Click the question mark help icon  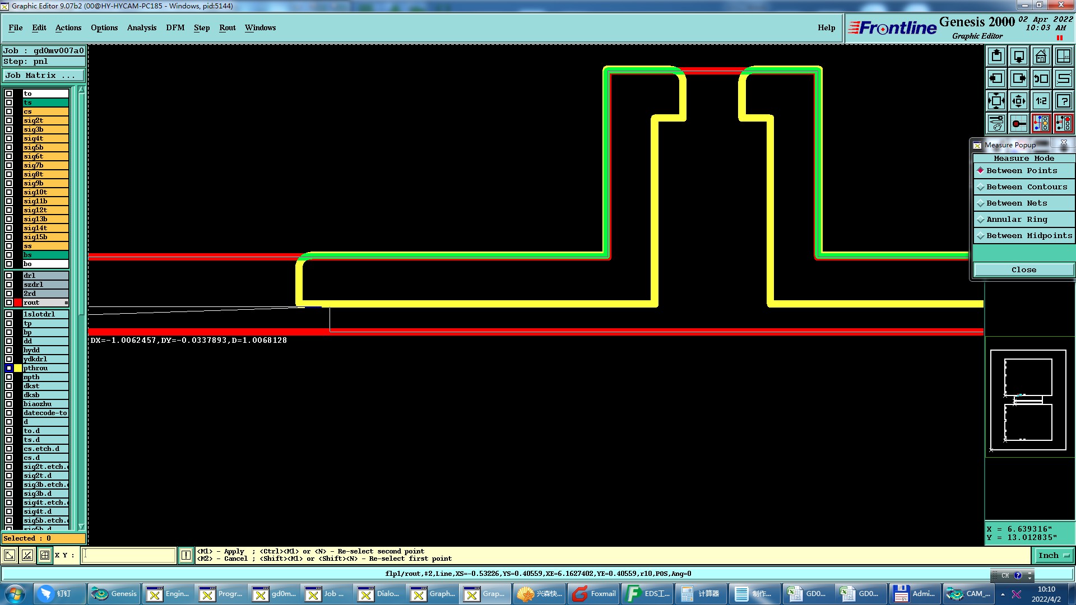point(1063,101)
